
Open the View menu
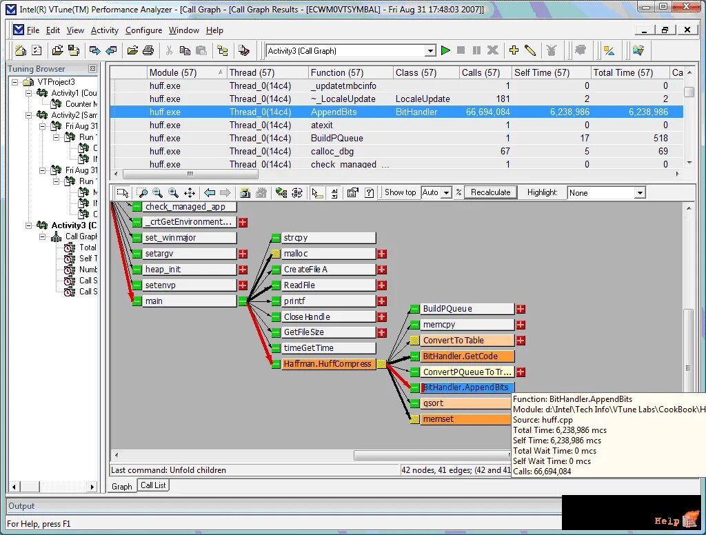75,30
